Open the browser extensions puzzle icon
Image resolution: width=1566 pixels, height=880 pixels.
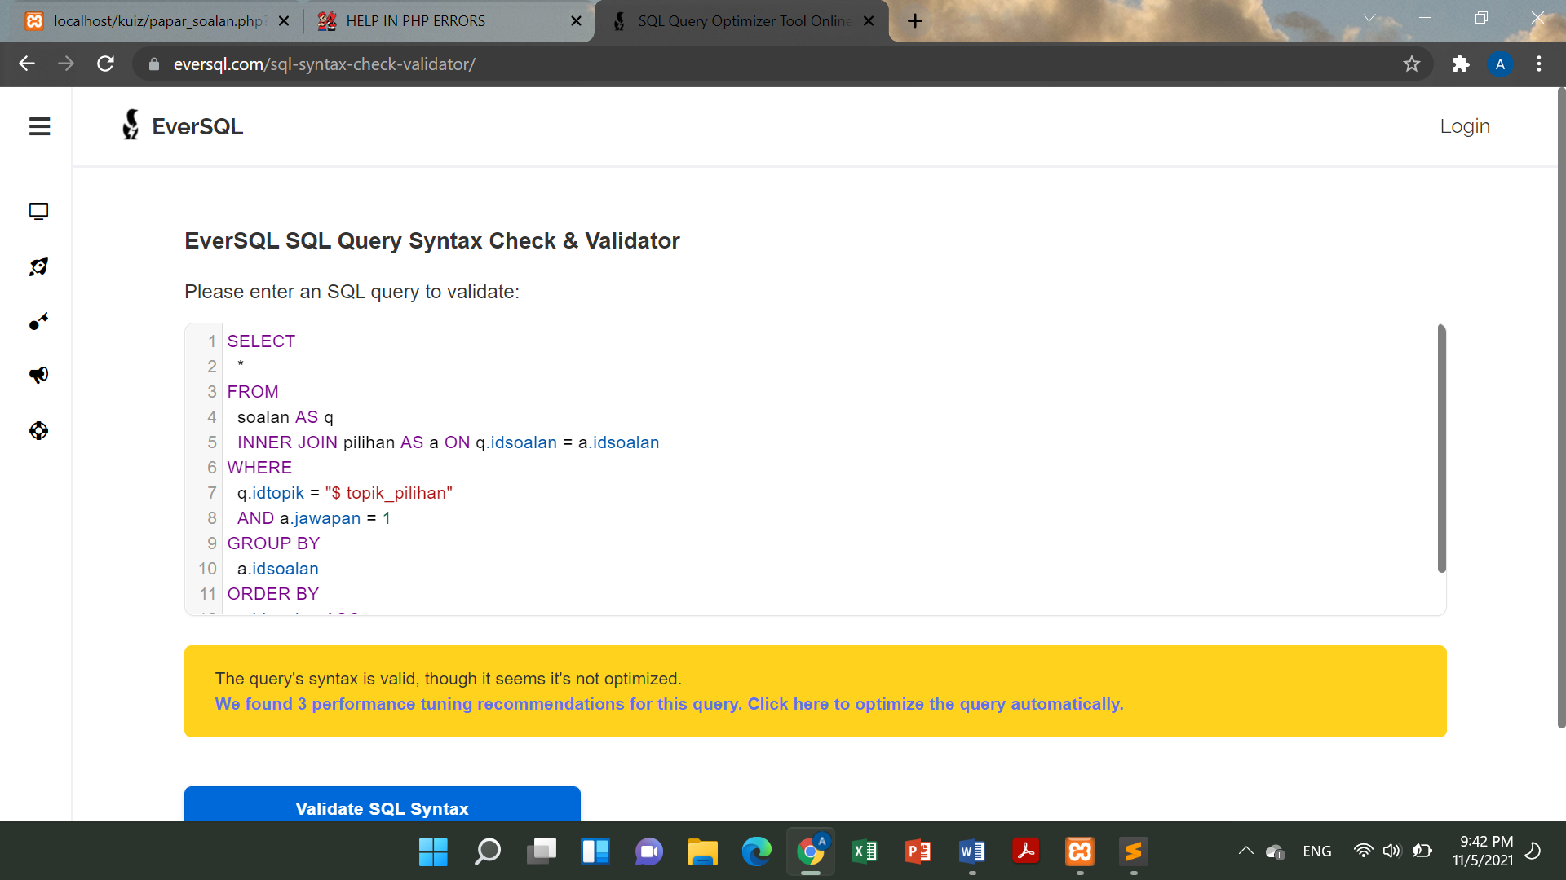(1460, 64)
